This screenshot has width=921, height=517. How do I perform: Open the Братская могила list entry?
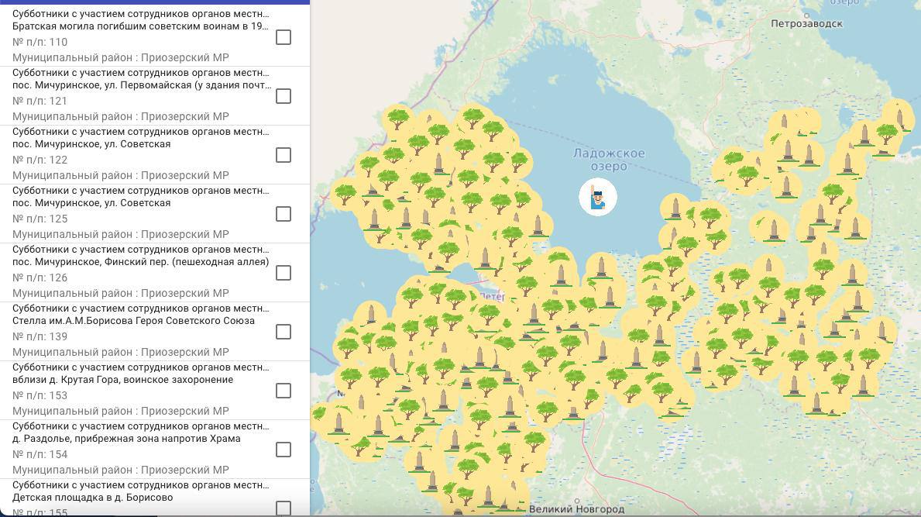point(140,26)
